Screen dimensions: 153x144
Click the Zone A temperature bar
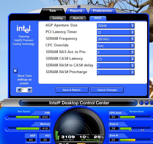135,129
